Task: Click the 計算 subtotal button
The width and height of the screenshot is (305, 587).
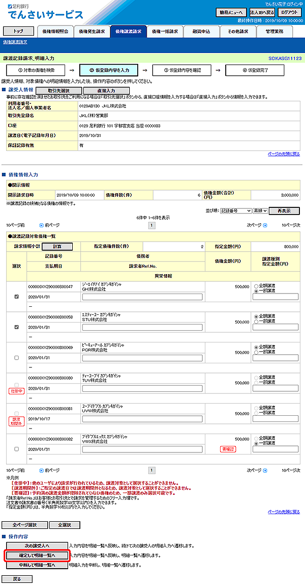Action: (57, 246)
